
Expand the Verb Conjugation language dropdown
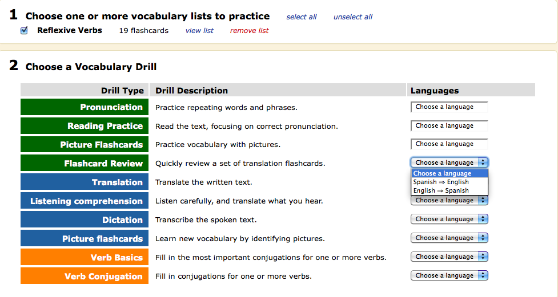point(449,275)
